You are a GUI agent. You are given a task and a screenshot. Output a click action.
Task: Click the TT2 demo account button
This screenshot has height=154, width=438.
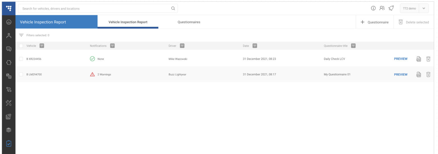coord(409,8)
